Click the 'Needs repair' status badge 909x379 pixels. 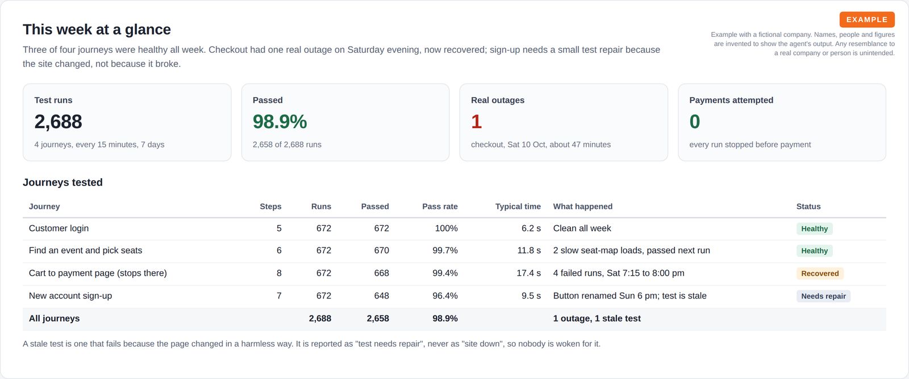[x=823, y=296]
